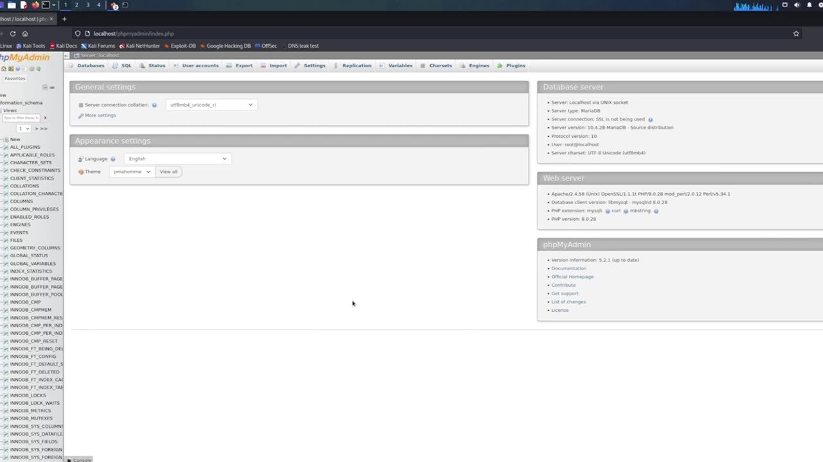This screenshot has width=823, height=462.
Task: Open the Language dropdown showing English
Action: (177, 158)
